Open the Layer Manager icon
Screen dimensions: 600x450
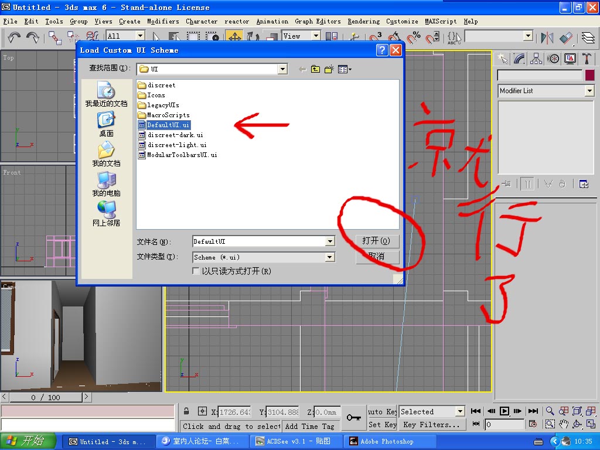tap(588, 37)
